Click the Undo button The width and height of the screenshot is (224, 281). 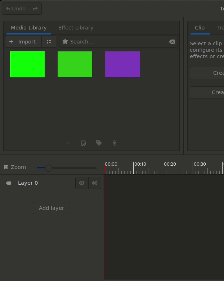pos(16,9)
